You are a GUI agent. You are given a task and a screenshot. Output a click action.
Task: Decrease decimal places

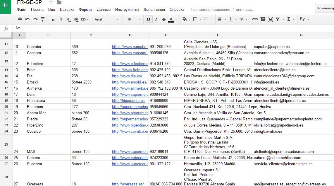tap(68, 19)
